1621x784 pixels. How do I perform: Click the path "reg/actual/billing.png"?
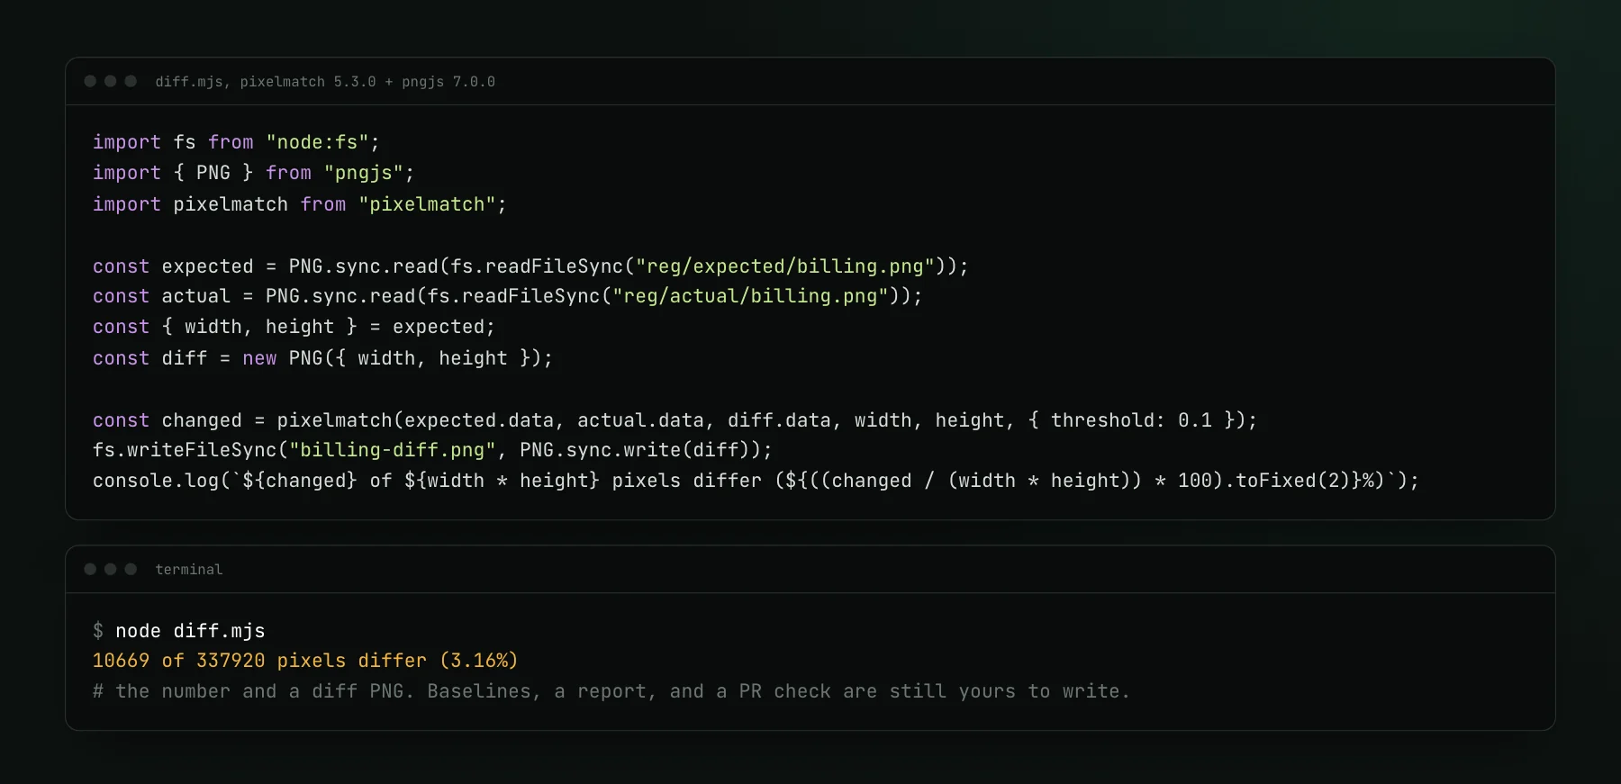pyautogui.click(x=751, y=296)
